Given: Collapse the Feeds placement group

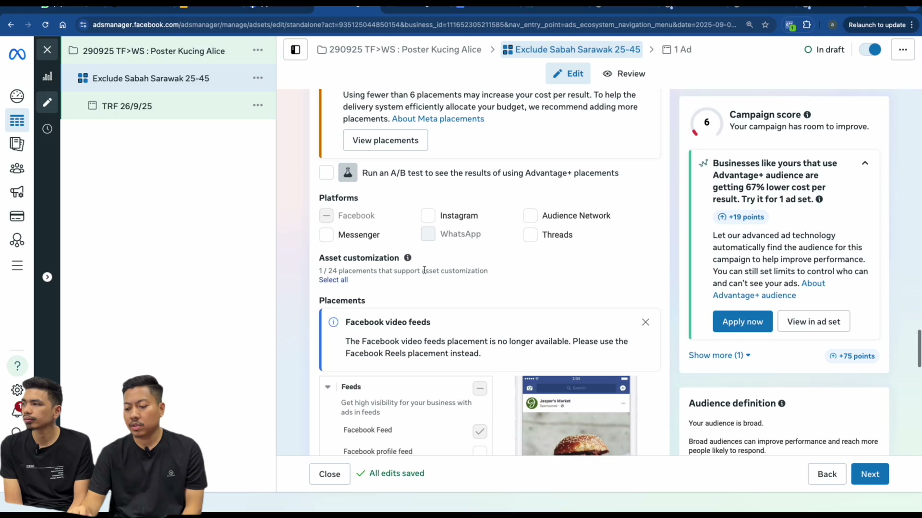Looking at the screenshot, I should point(328,387).
